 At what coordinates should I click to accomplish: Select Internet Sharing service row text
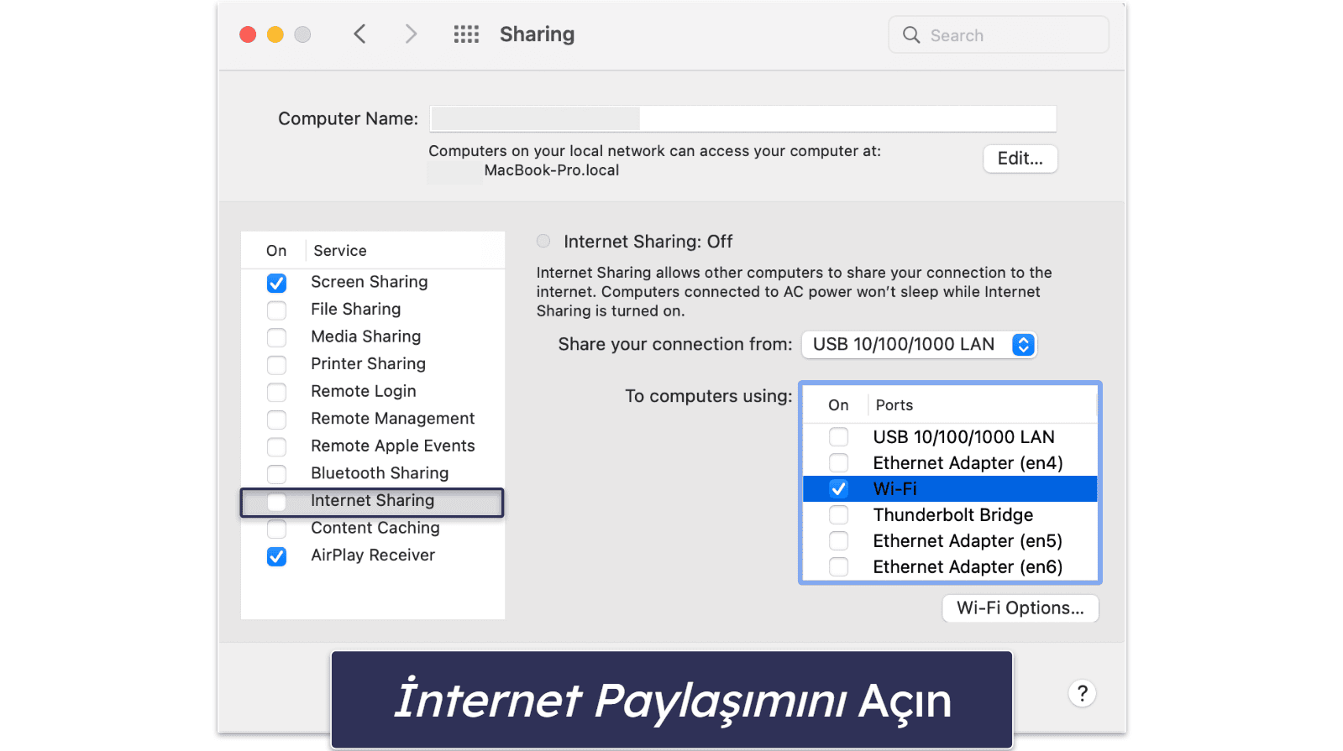[x=372, y=500]
